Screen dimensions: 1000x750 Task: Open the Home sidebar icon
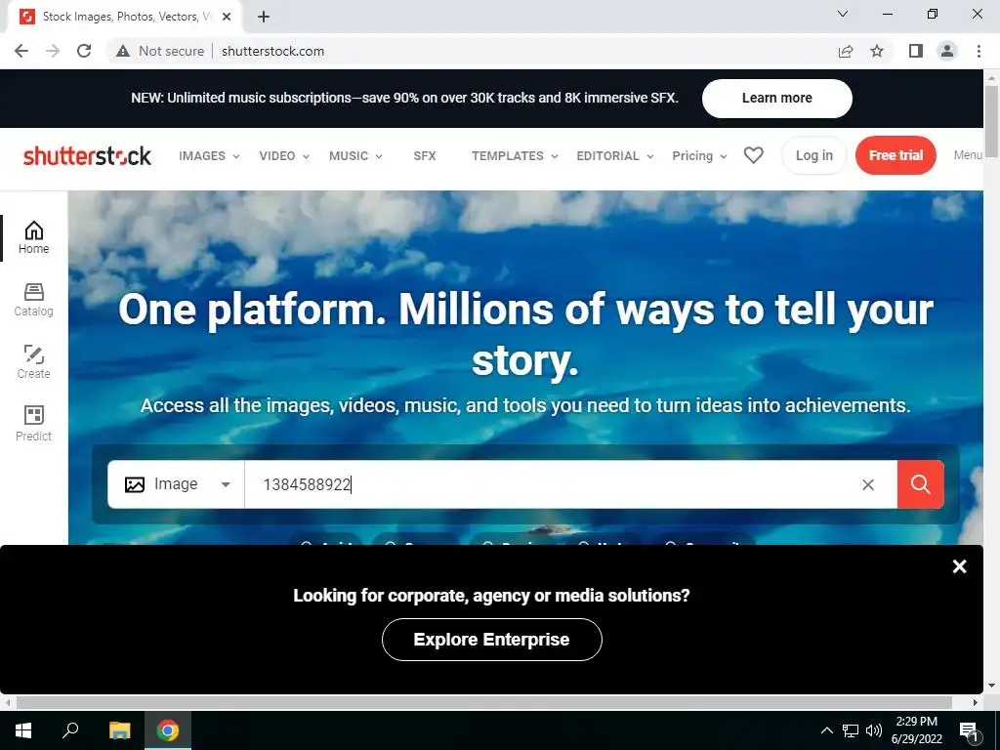(34, 237)
